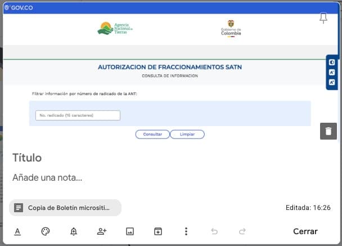
Task: Redo the last edit
Action: [242, 231]
